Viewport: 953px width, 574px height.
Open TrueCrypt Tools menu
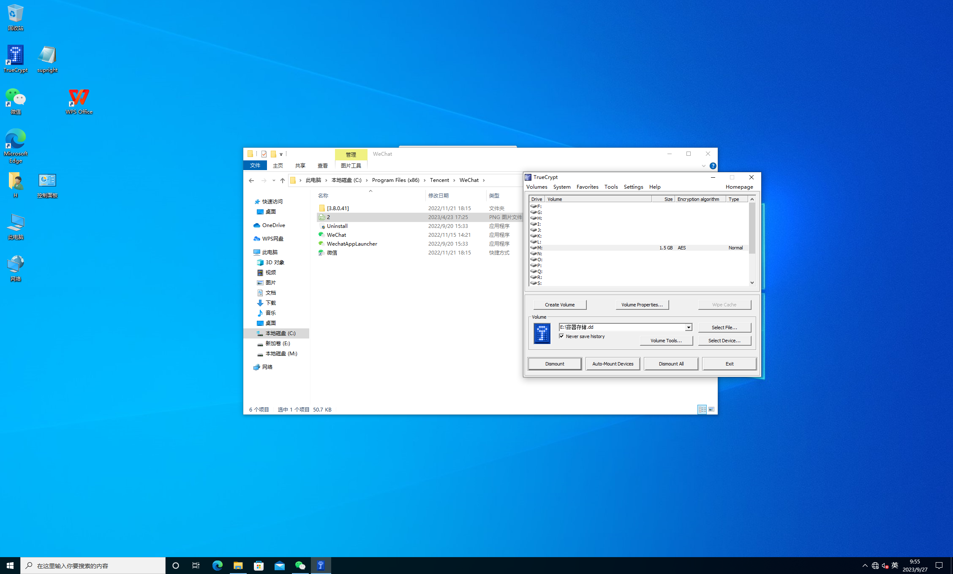pos(611,187)
